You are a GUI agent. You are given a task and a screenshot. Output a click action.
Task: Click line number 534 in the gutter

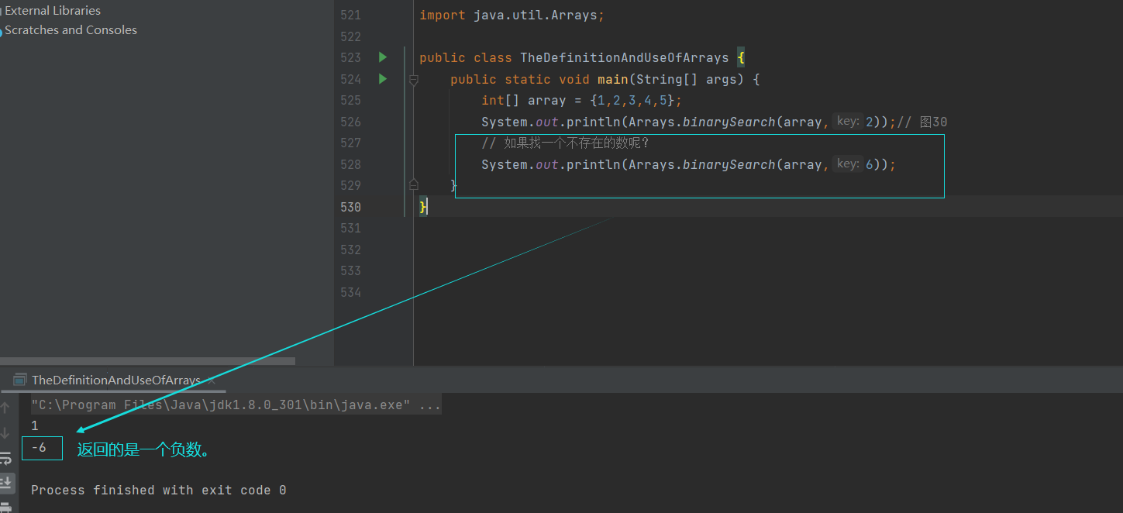coord(350,292)
